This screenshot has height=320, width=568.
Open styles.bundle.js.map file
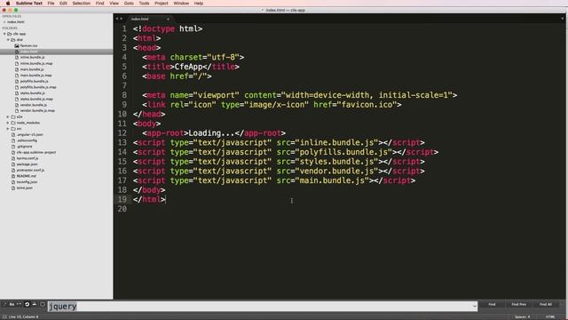click(x=36, y=99)
